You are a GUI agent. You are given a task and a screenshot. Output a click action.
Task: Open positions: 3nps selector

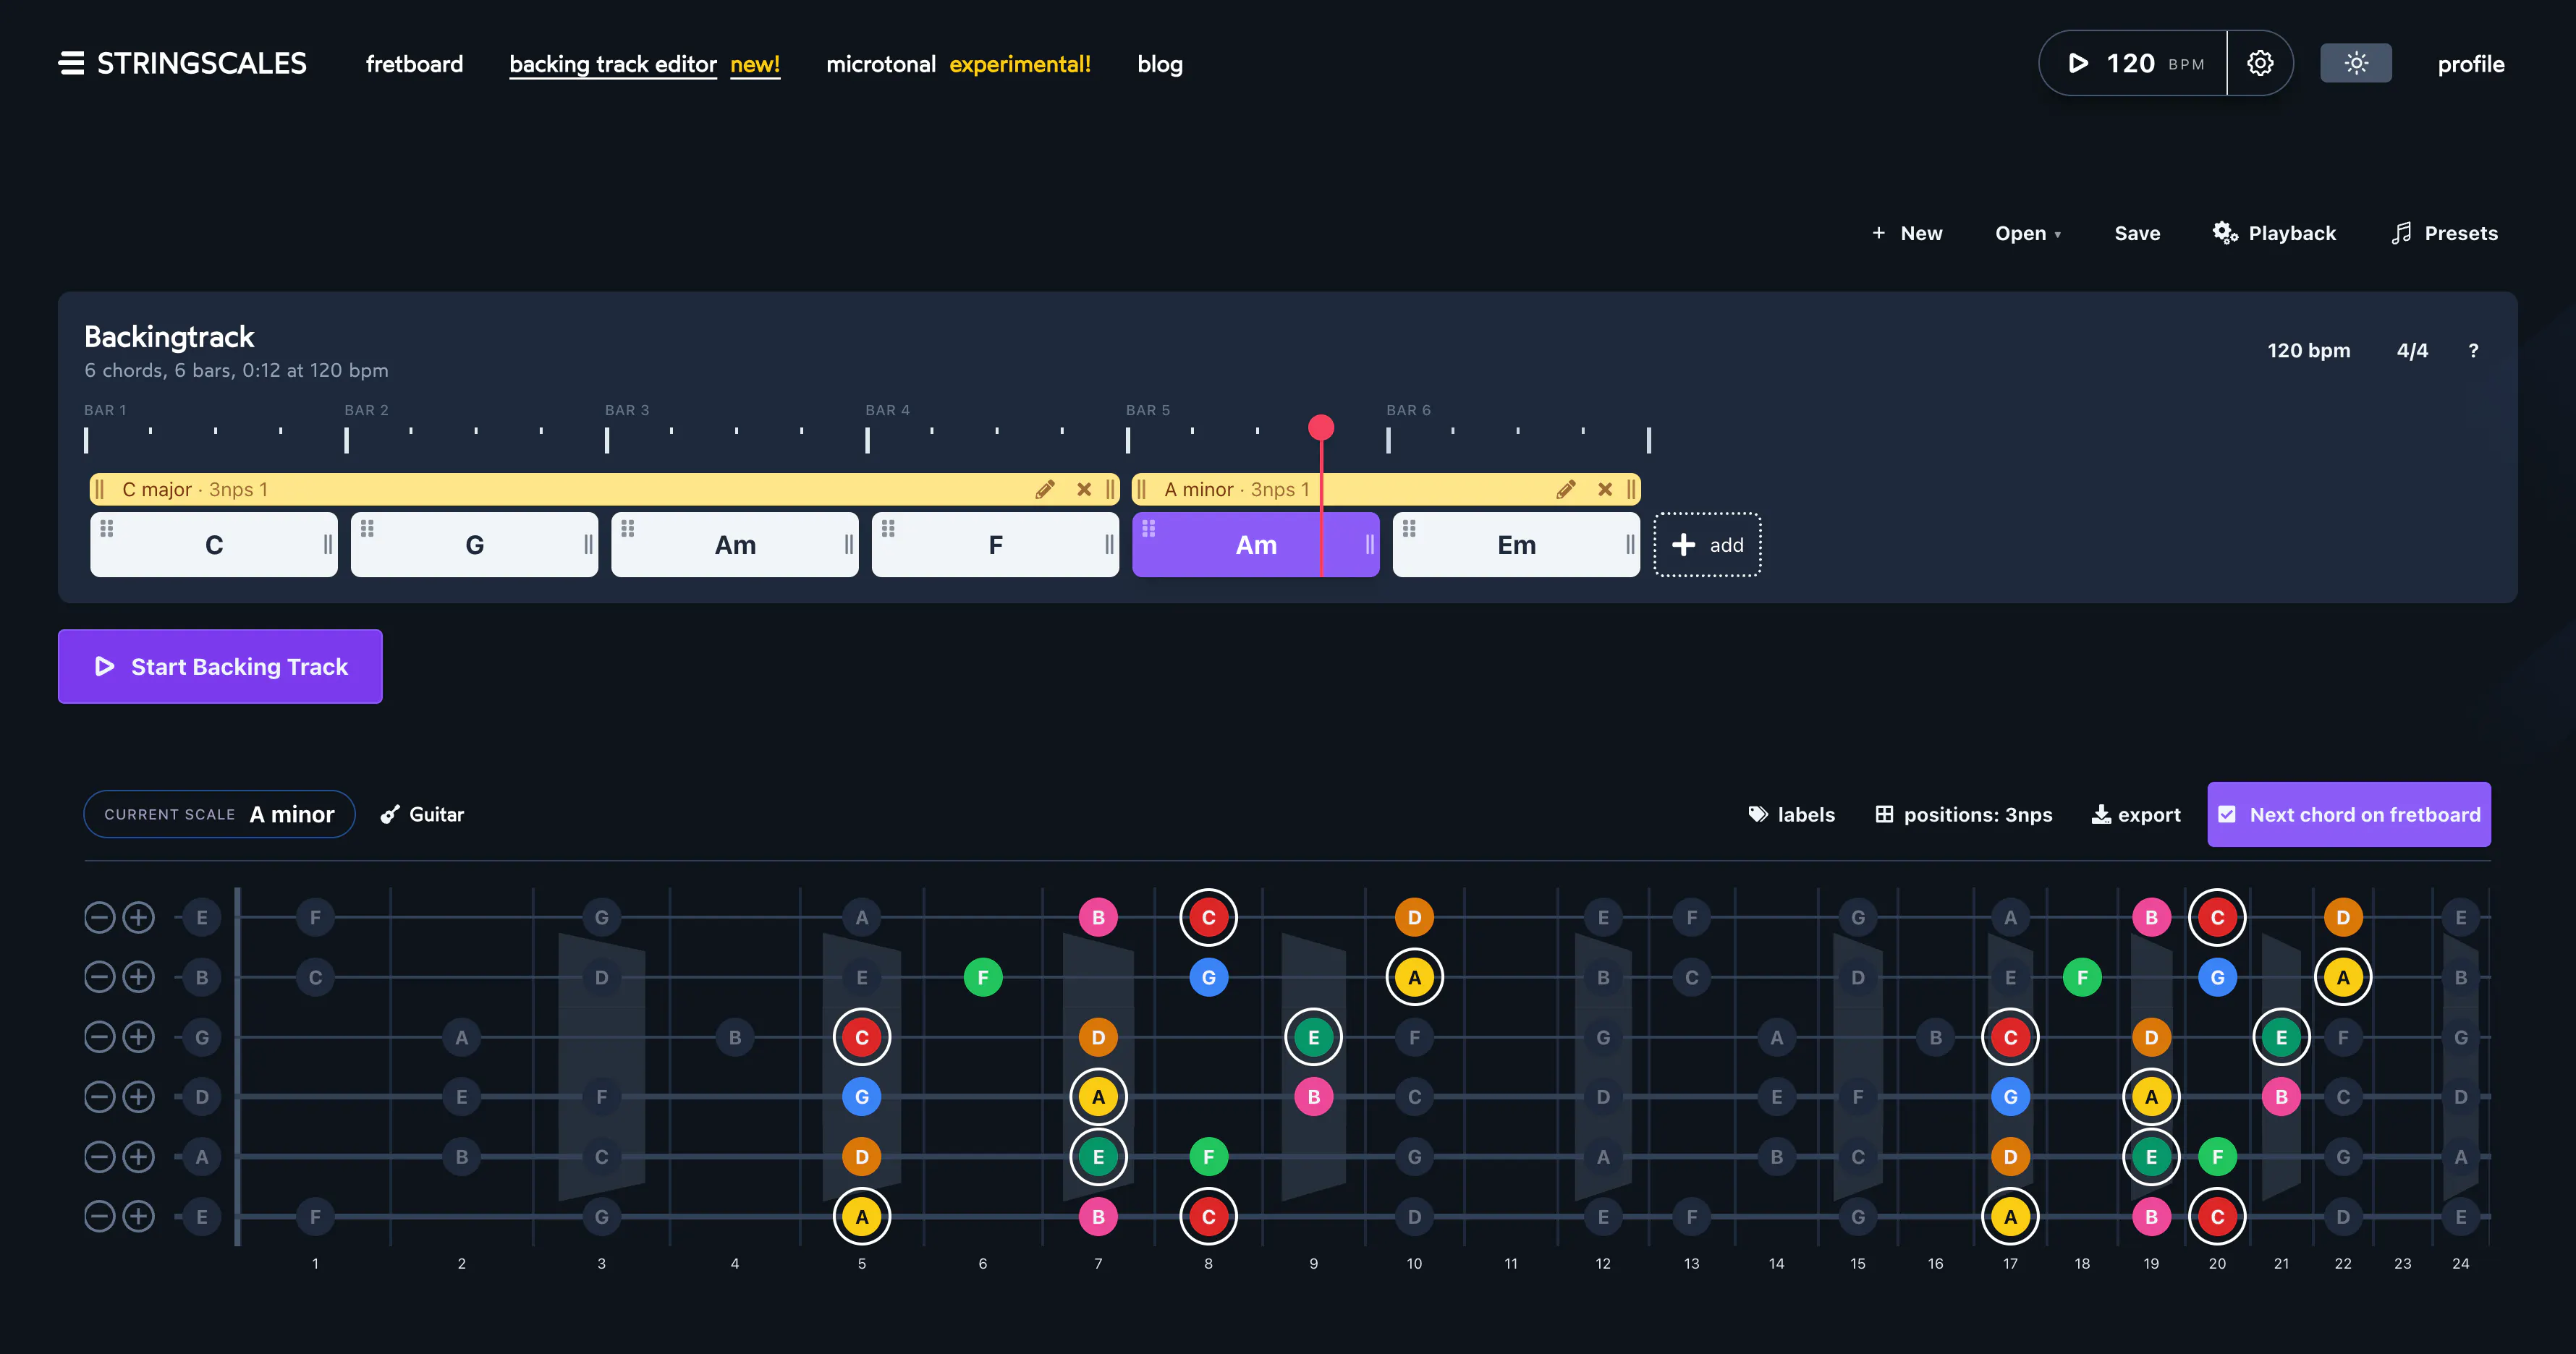[1963, 814]
